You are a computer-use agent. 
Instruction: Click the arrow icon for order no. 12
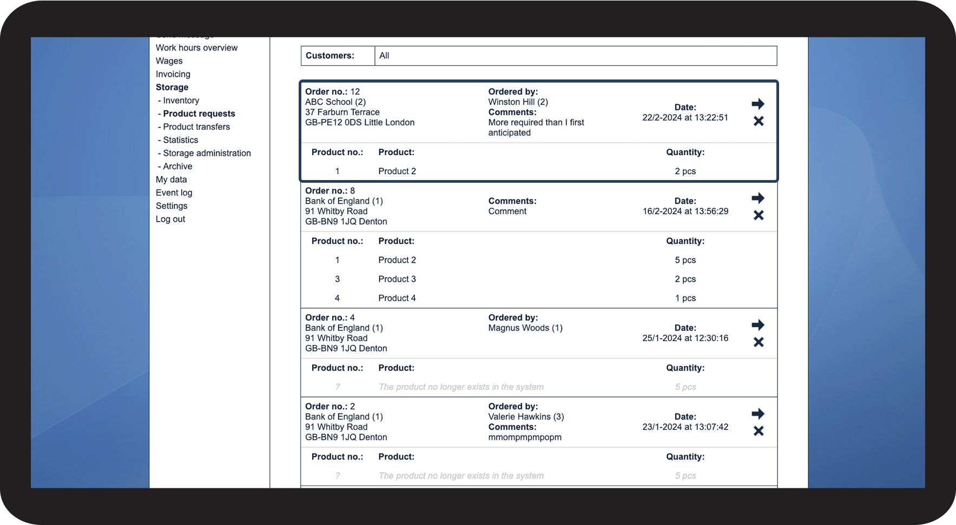[758, 104]
